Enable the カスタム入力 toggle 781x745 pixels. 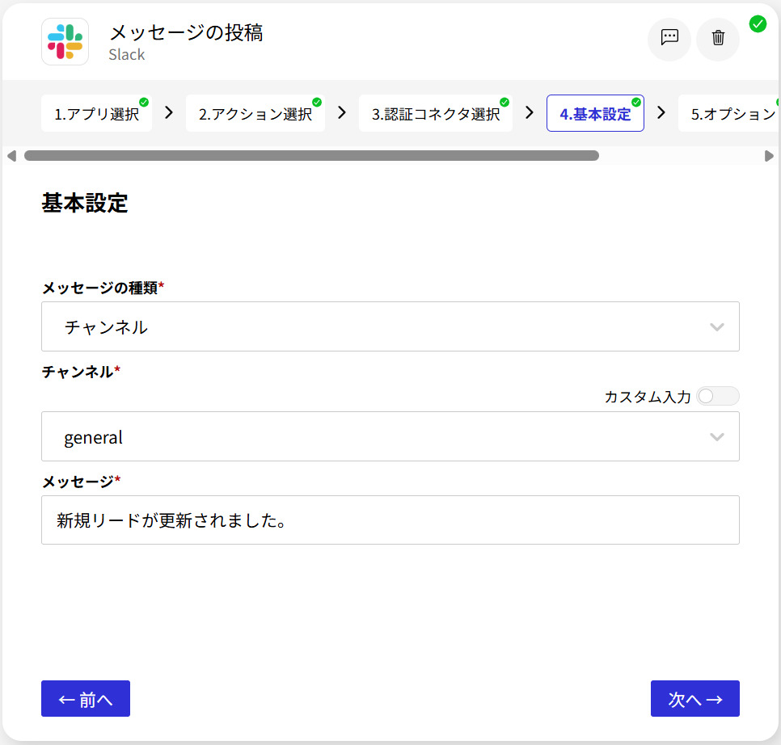coord(717,396)
